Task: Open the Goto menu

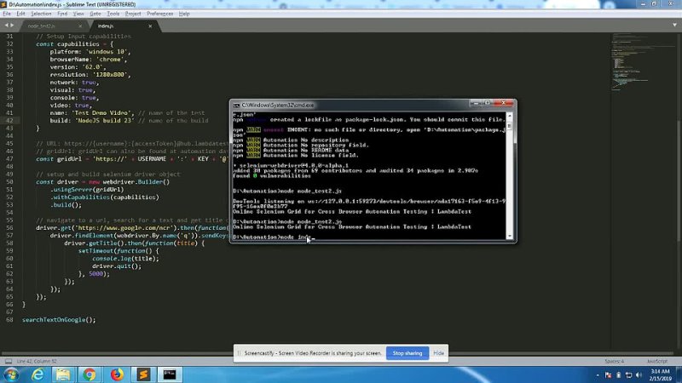Action: (x=95, y=14)
